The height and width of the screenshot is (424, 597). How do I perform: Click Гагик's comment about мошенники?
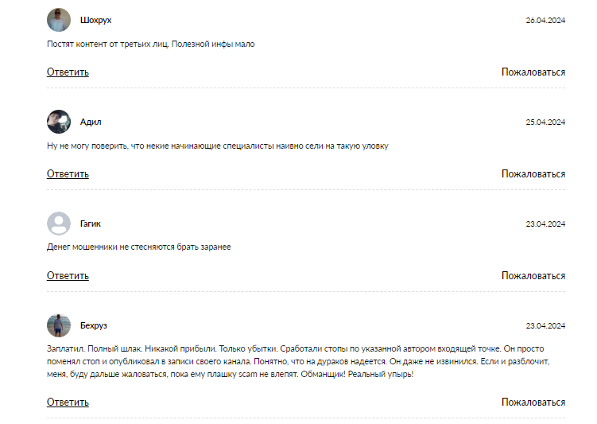coord(139,247)
